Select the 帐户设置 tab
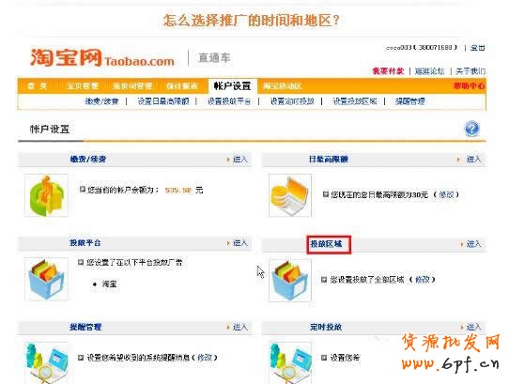This screenshot has height=384, width=509. 232,86
